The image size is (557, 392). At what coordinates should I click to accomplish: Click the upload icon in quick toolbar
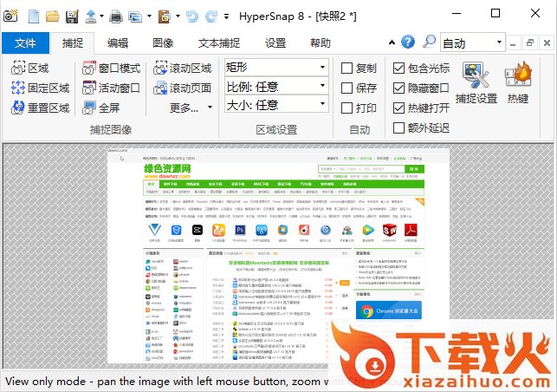click(x=91, y=16)
